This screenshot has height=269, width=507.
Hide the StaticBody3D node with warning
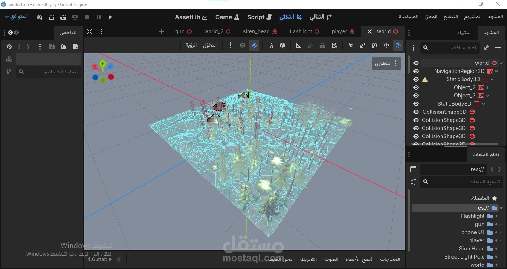click(x=416, y=79)
